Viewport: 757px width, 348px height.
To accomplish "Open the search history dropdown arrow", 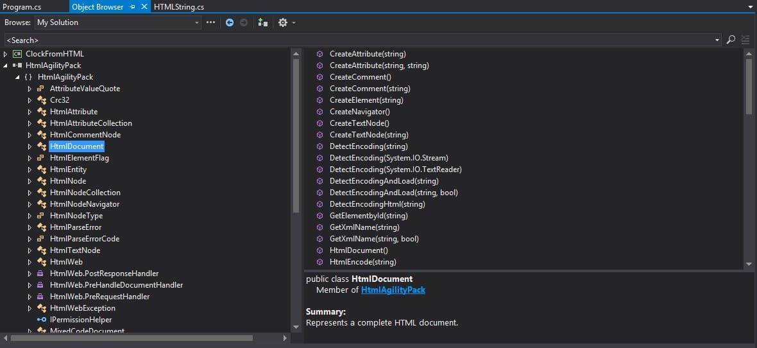I will click(x=717, y=40).
